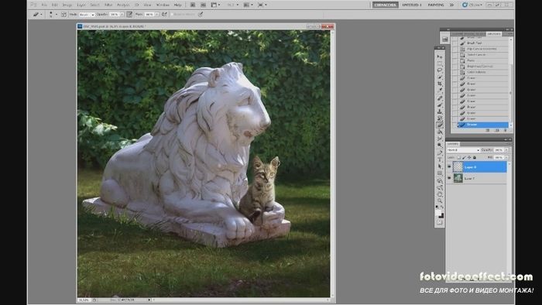The width and height of the screenshot is (542, 305).
Task: Enable Erase to History checkbox
Action: click(172, 15)
